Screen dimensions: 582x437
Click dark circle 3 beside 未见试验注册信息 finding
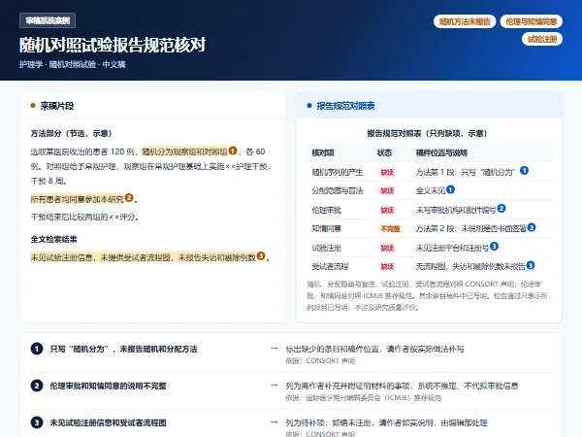[x=37, y=422]
